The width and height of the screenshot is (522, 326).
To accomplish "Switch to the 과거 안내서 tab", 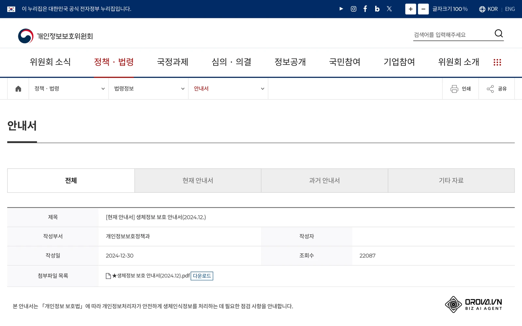I will click(x=325, y=181).
